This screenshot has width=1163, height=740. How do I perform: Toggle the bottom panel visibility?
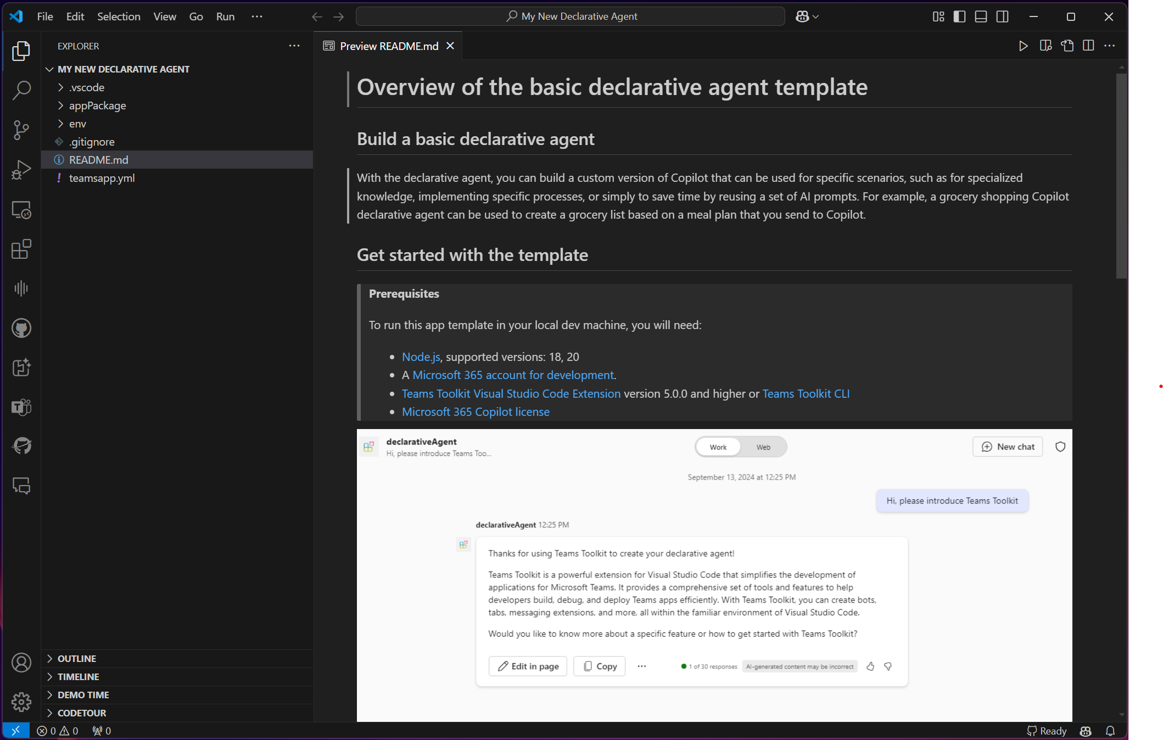click(x=981, y=16)
